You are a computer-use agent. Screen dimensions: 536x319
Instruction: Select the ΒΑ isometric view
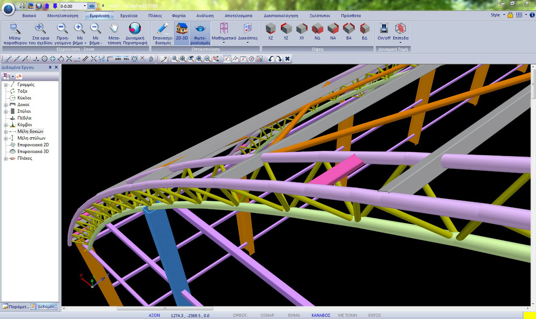349,31
